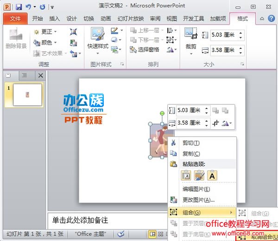Open Rotate dropdown in Arrange group
Screen dimensions: 278x241
pyautogui.click(x=171, y=50)
